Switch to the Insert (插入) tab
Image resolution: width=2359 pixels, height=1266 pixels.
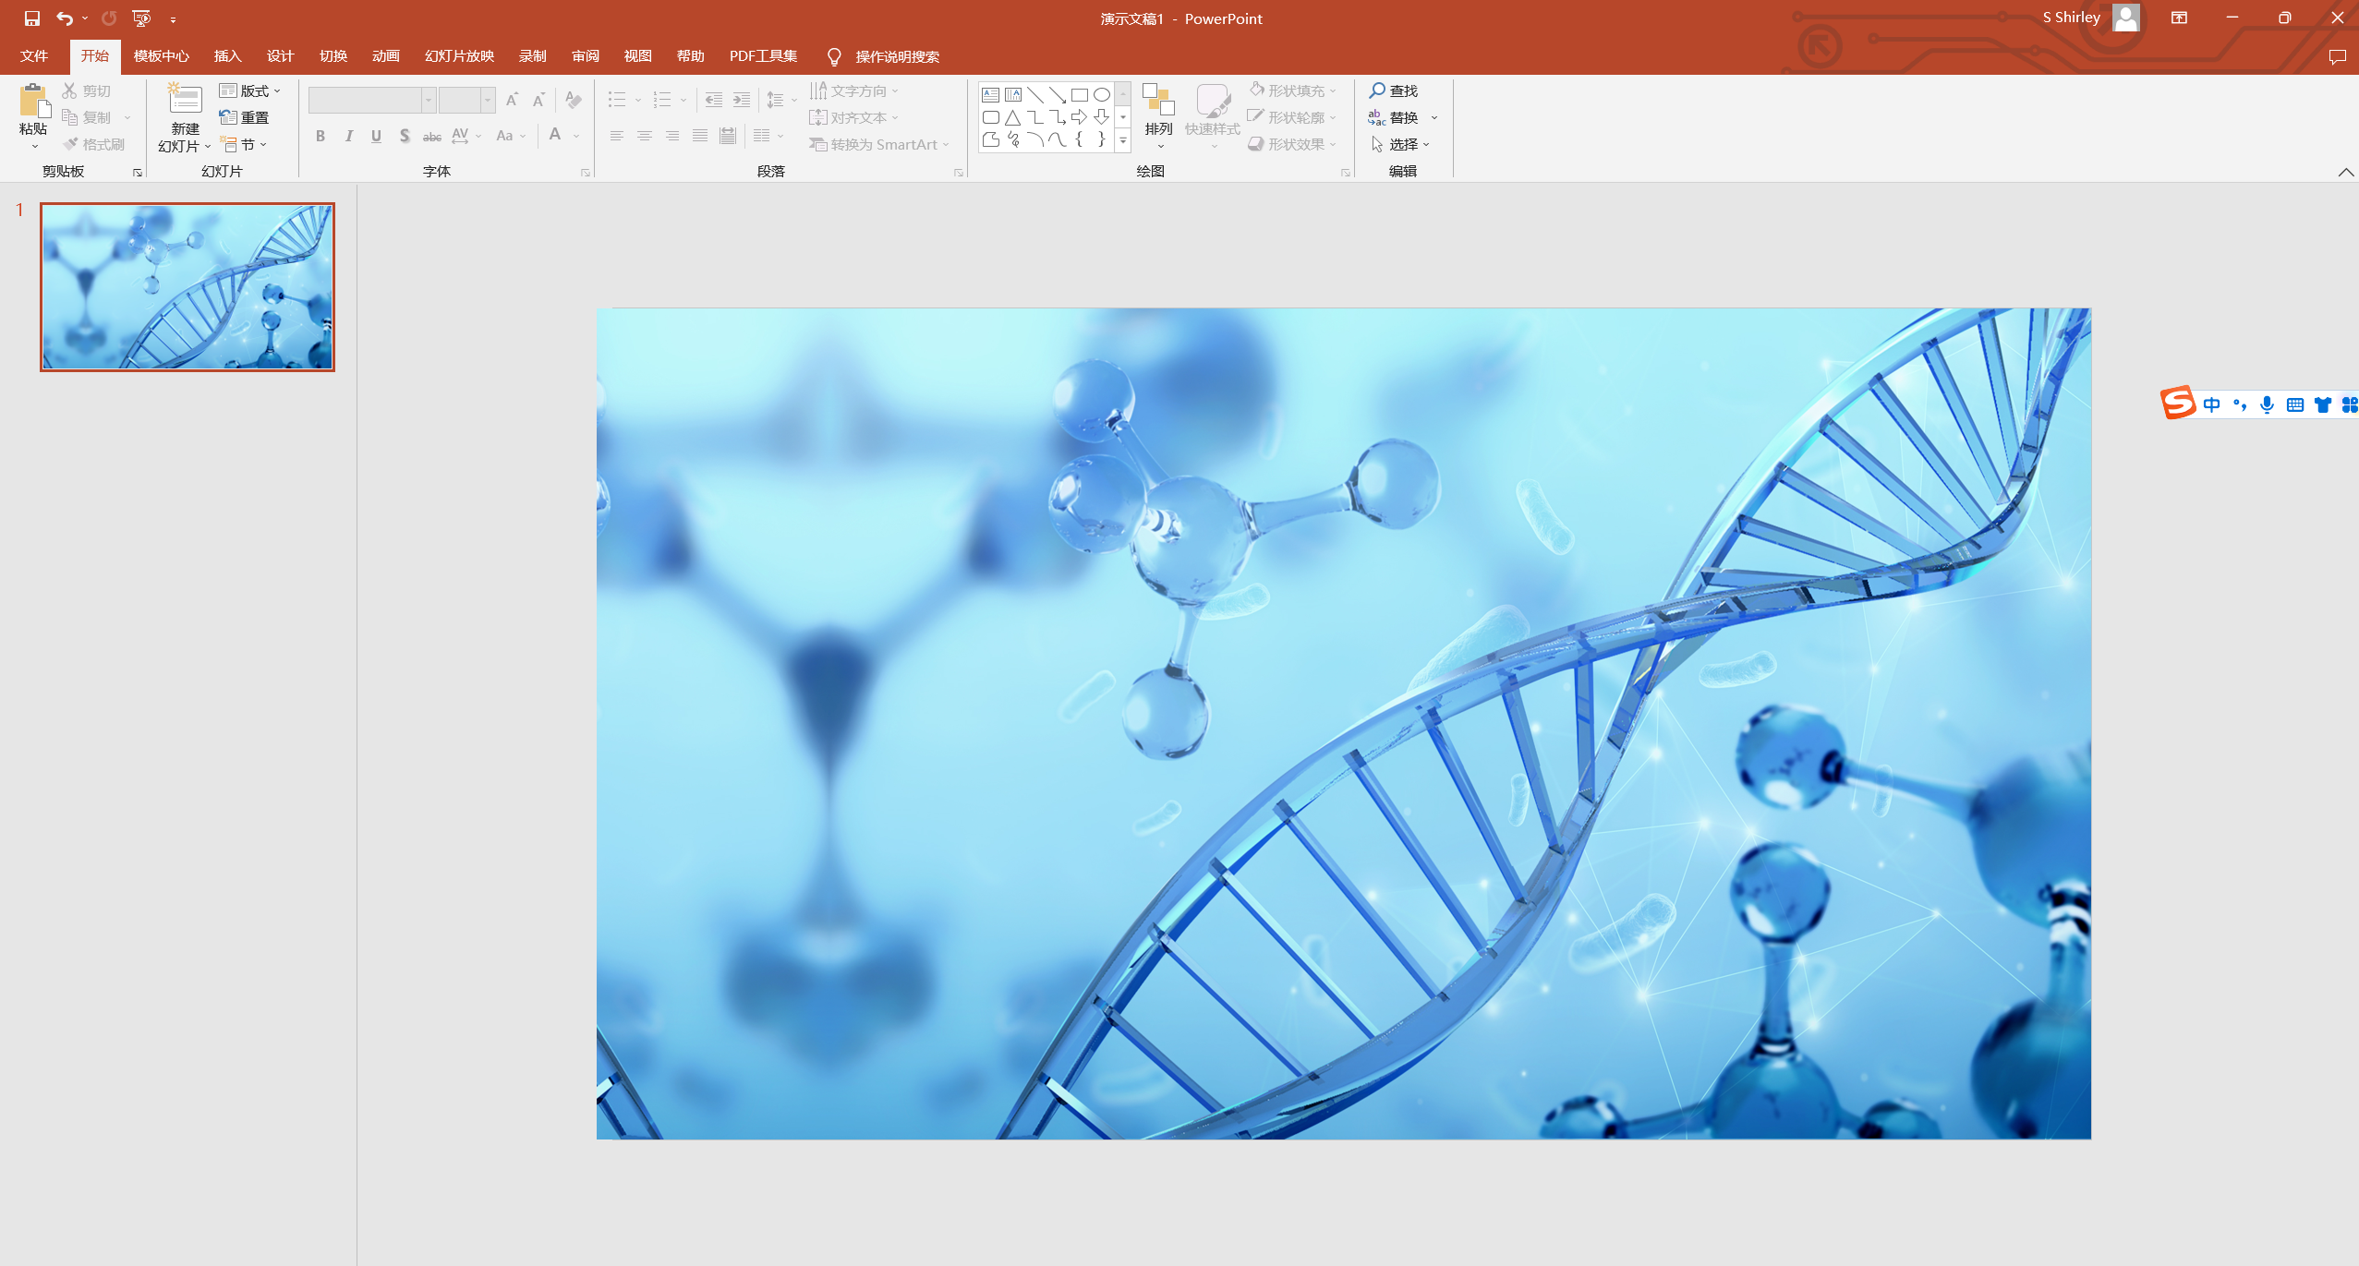click(227, 56)
